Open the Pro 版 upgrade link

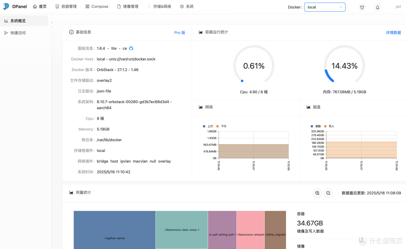click(x=179, y=33)
